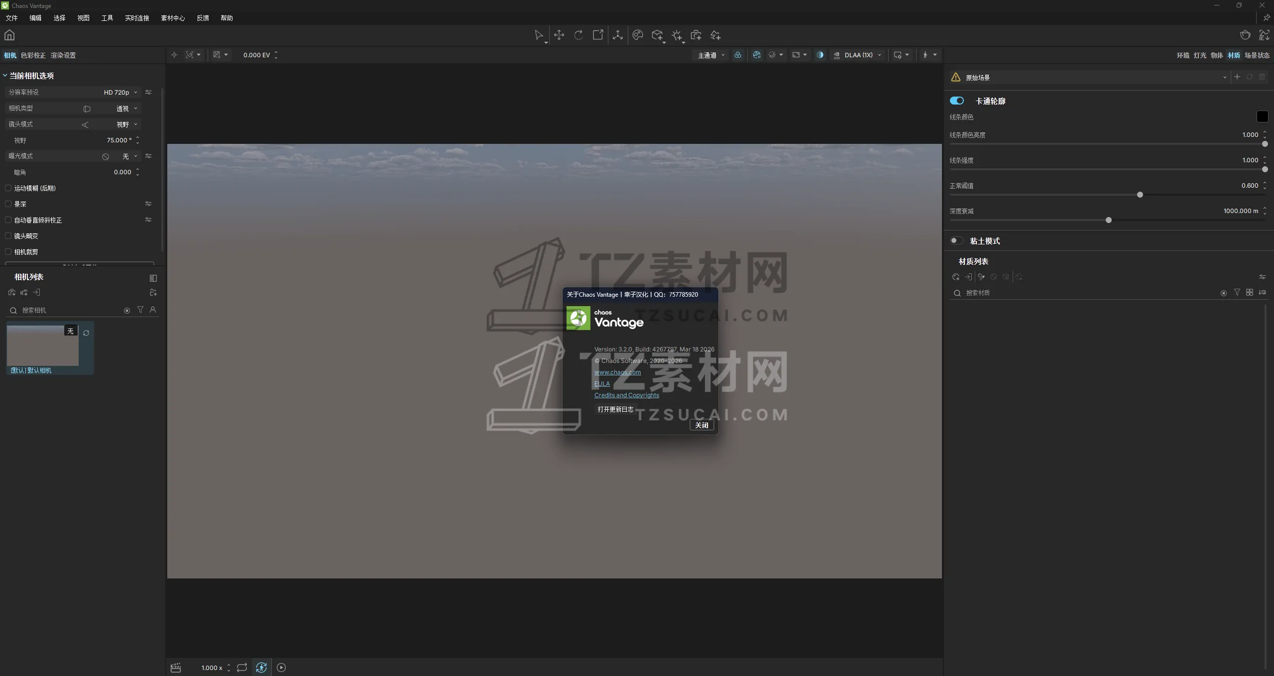Toggle the 卡通轮廓 switch on the right panel
The height and width of the screenshot is (676, 1274).
tap(957, 101)
